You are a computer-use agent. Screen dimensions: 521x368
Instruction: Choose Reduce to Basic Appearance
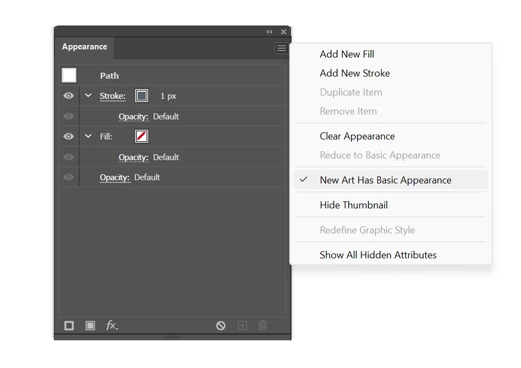pos(390,155)
